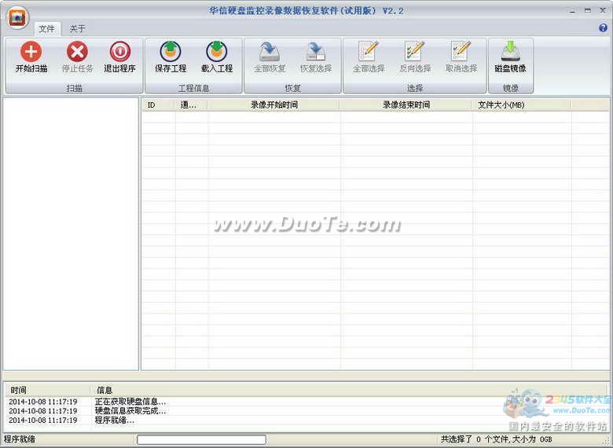
Task: Sort by 录像开始时间 column header
Action: (x=274, y=105)
